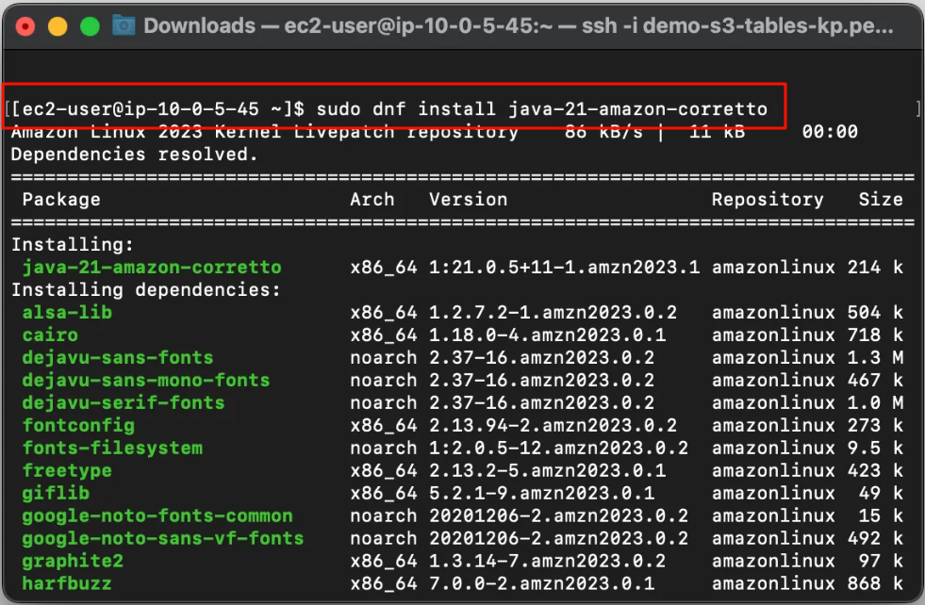Image resolution: width=925 pixels, height=605 pixels.
Task: Click the alsa-lib package name
Action: (x=67, y=312)
